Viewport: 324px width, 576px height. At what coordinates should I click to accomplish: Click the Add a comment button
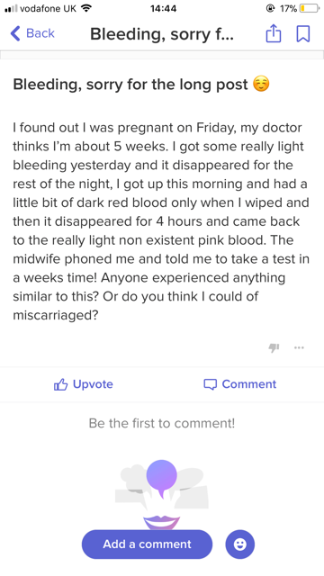coord(147,544)
